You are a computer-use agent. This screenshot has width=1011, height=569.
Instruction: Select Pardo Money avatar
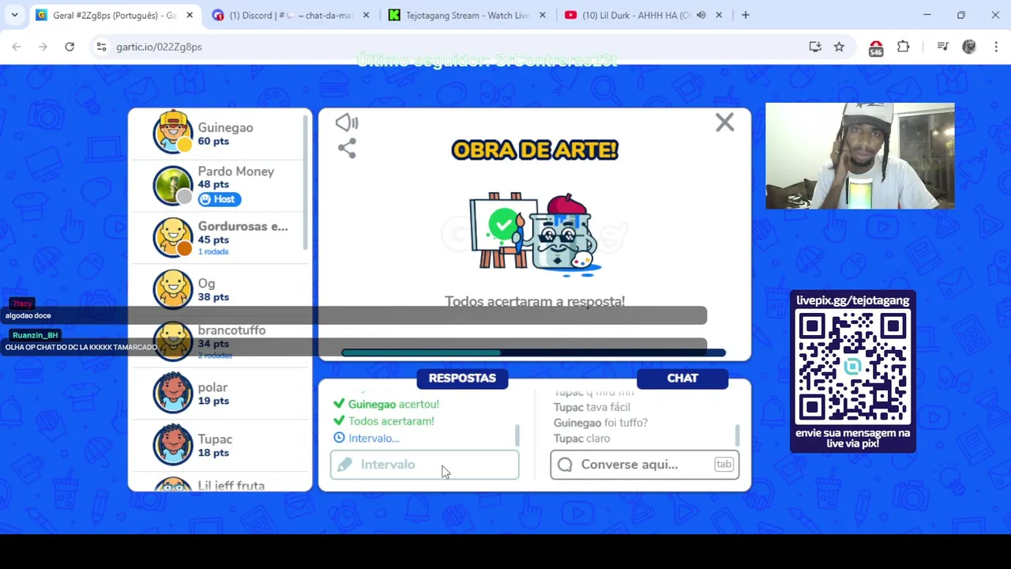tap(173, 186)
